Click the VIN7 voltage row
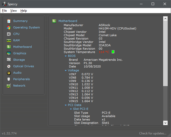 (x=81, y=74)
